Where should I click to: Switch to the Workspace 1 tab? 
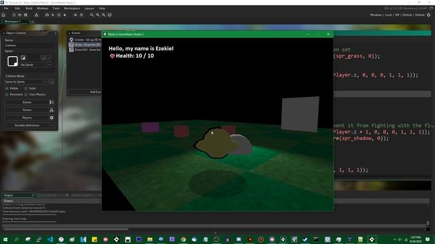coord(15,21)
